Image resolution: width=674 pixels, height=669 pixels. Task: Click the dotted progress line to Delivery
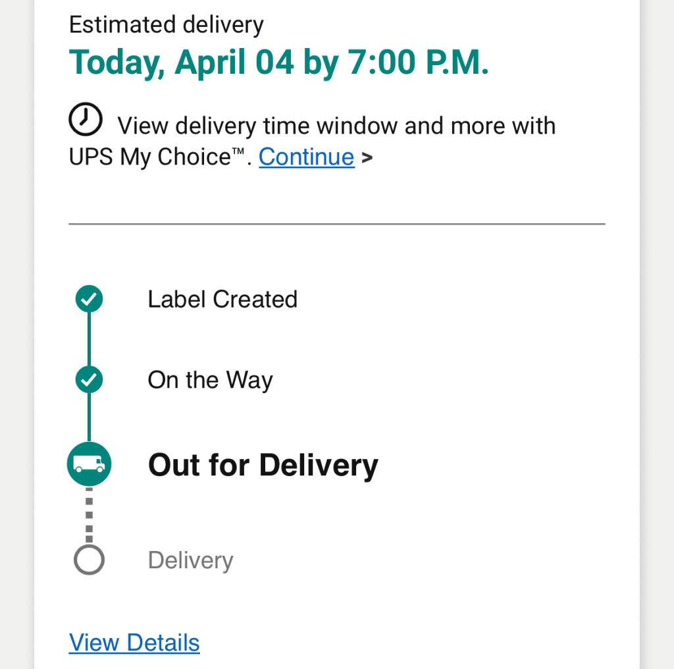[89, 516]
